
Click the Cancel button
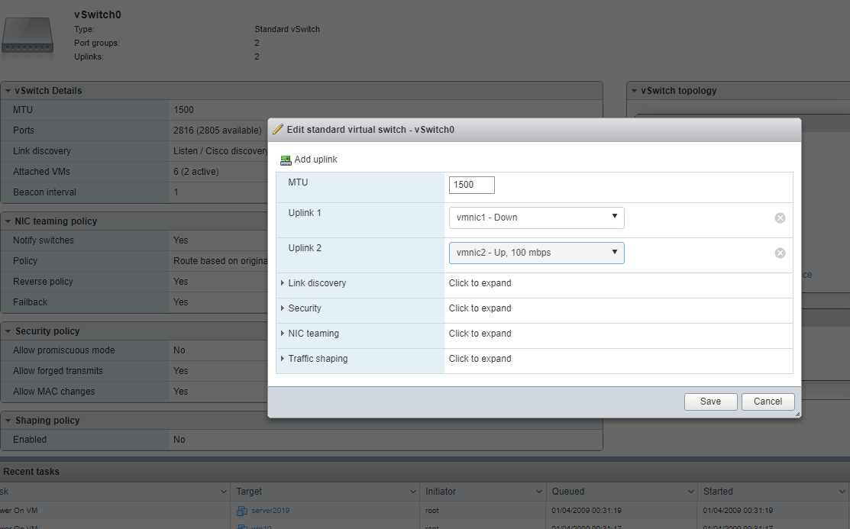pos(768,401)
